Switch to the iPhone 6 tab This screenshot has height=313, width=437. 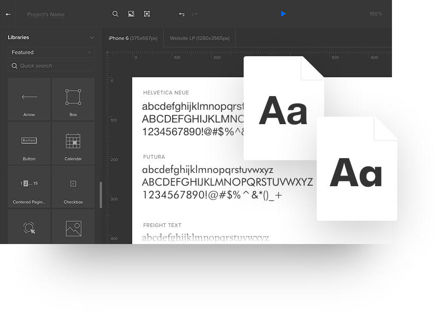[x=132, y=38]
